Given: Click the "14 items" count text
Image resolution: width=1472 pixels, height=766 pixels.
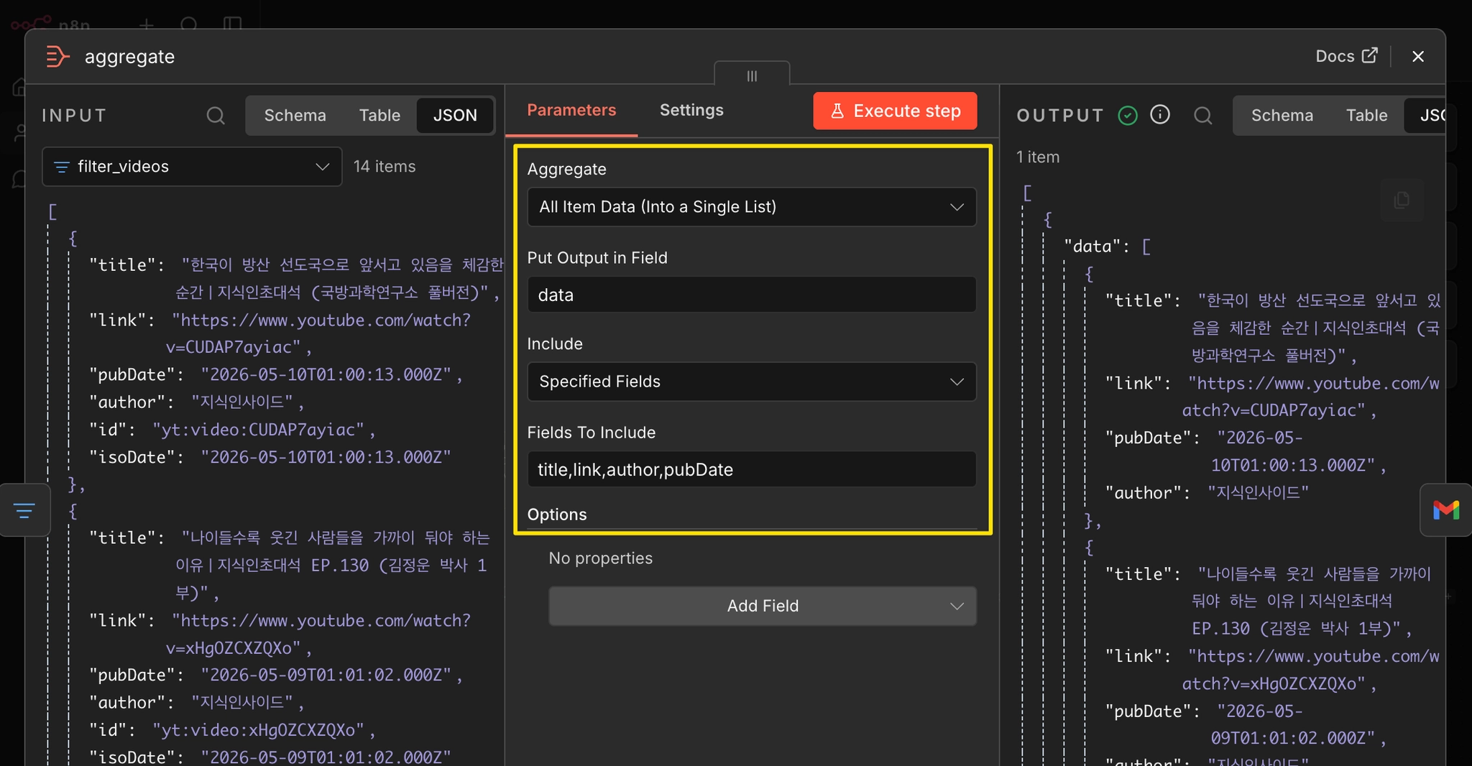Looking at the screenshot, I should tap(385, 167).
